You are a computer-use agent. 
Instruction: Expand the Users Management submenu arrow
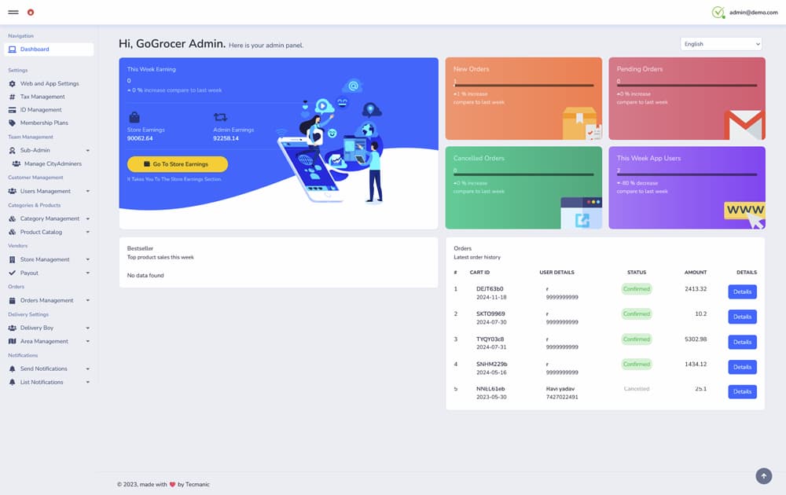click(88, 191)
